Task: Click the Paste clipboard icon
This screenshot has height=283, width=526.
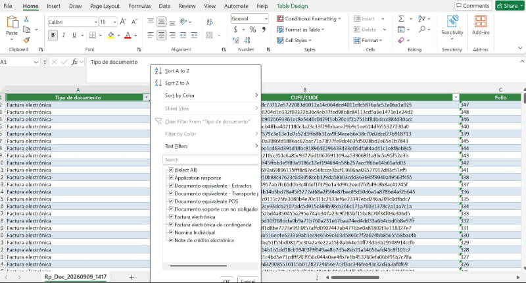Action: click(x=12, y=22)
